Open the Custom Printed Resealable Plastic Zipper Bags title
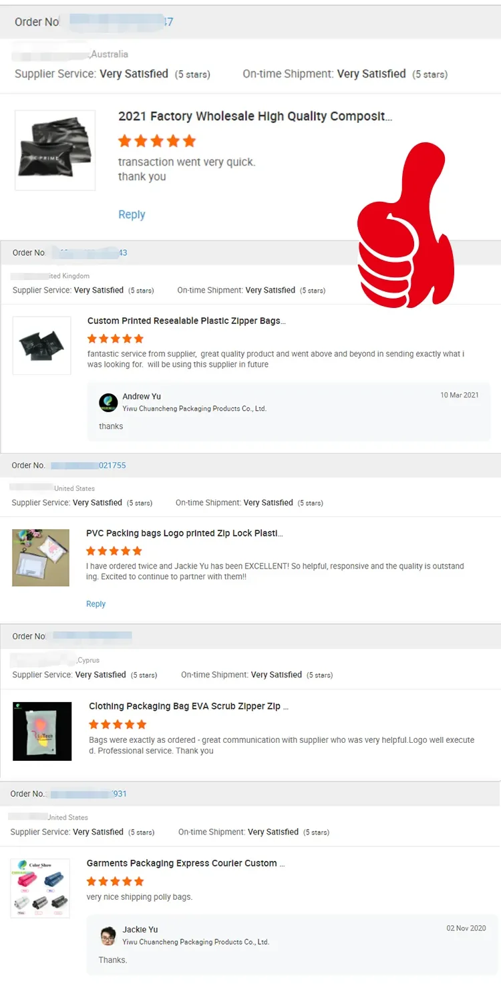 tap(186, 321)
